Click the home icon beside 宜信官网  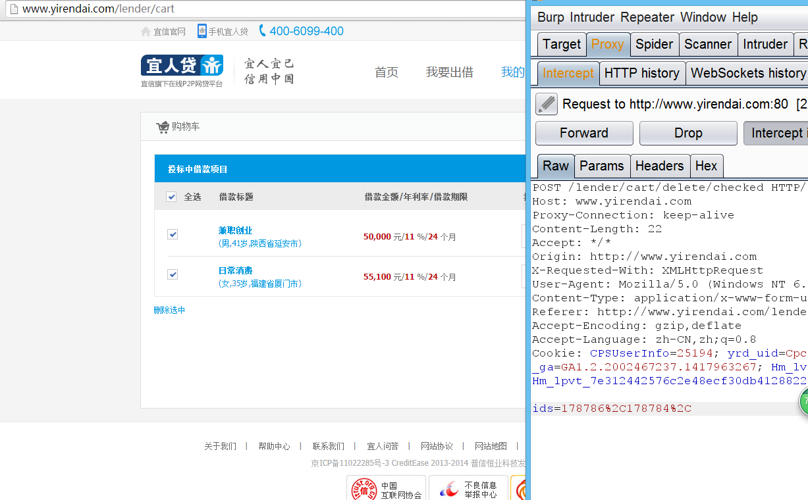coord(146,31)
